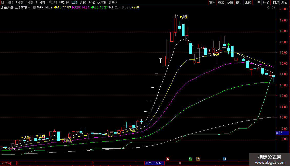Click the blue 财 event marker icon
This screenshot has height=166, width=290.
click(x=224, y=159)
